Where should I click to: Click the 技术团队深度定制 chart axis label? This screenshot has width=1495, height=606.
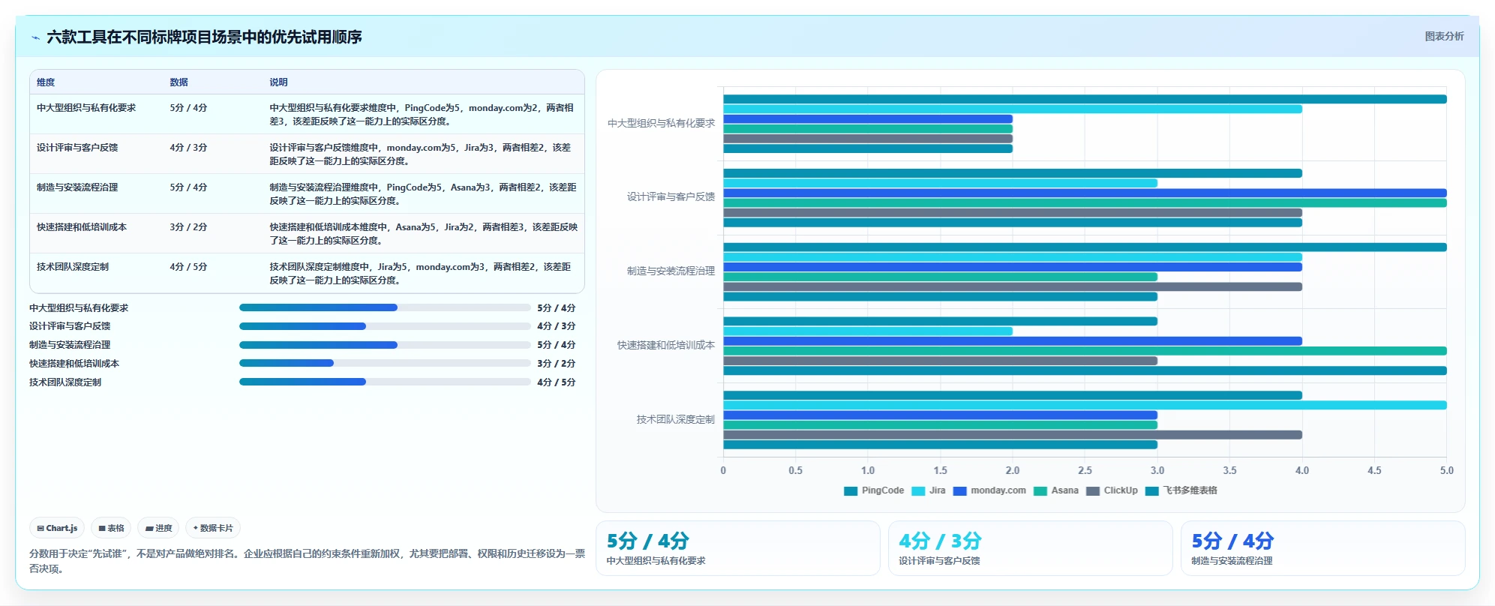click(x=675, y=419)
